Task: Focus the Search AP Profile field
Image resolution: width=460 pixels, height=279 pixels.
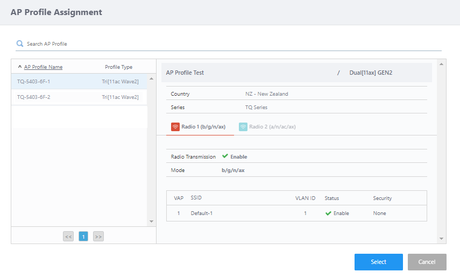Action: click(231, 44)
